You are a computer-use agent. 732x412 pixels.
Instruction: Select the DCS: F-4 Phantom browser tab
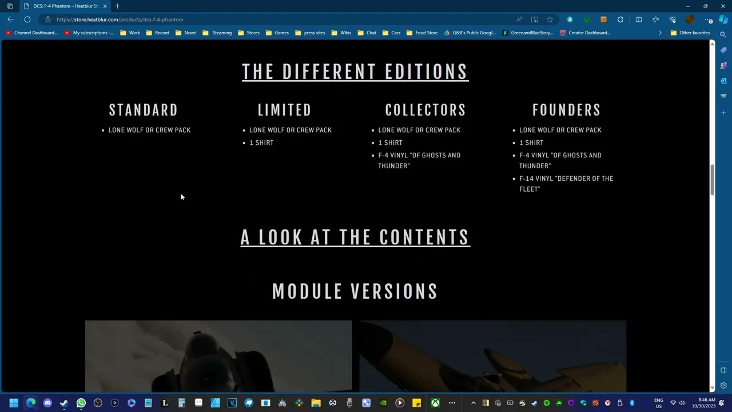(65, 6)
